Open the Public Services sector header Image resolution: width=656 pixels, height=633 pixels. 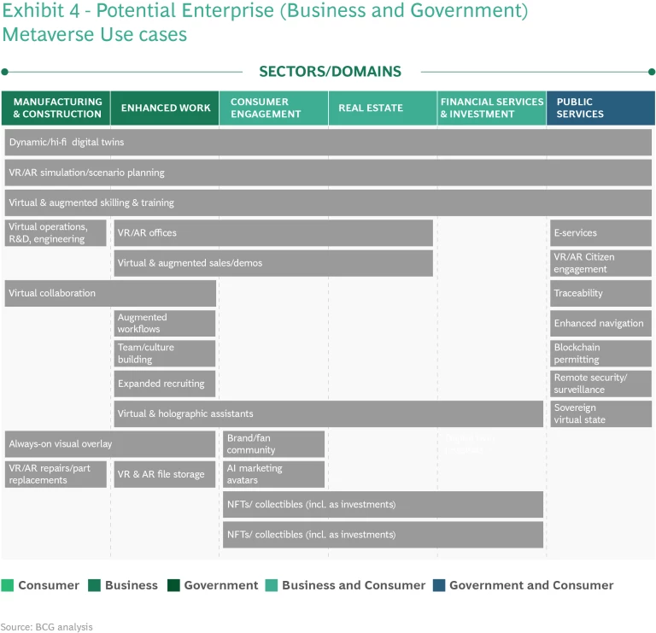point(600,108)
